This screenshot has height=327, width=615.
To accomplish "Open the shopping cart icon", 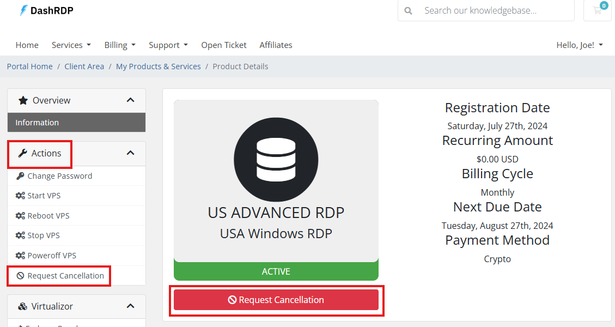I will [x=598, y=10].
